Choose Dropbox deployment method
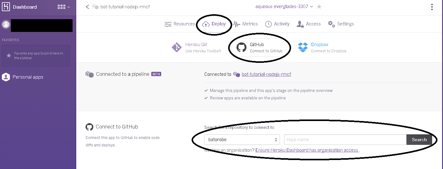Viewport: 443px width, 169px height. pos(322,47)
